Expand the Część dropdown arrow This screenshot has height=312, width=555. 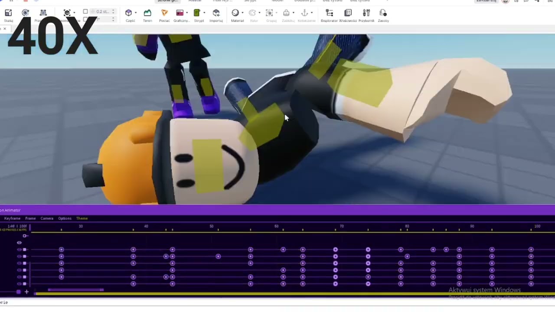point(136,13)
